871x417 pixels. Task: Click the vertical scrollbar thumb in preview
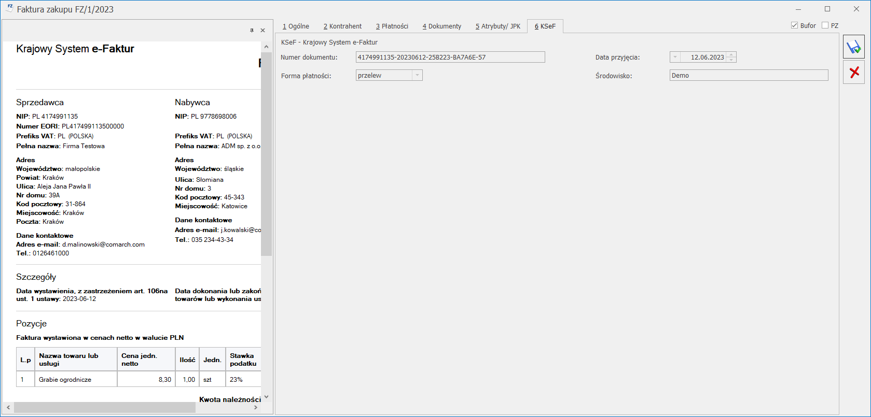coord(266,154)
